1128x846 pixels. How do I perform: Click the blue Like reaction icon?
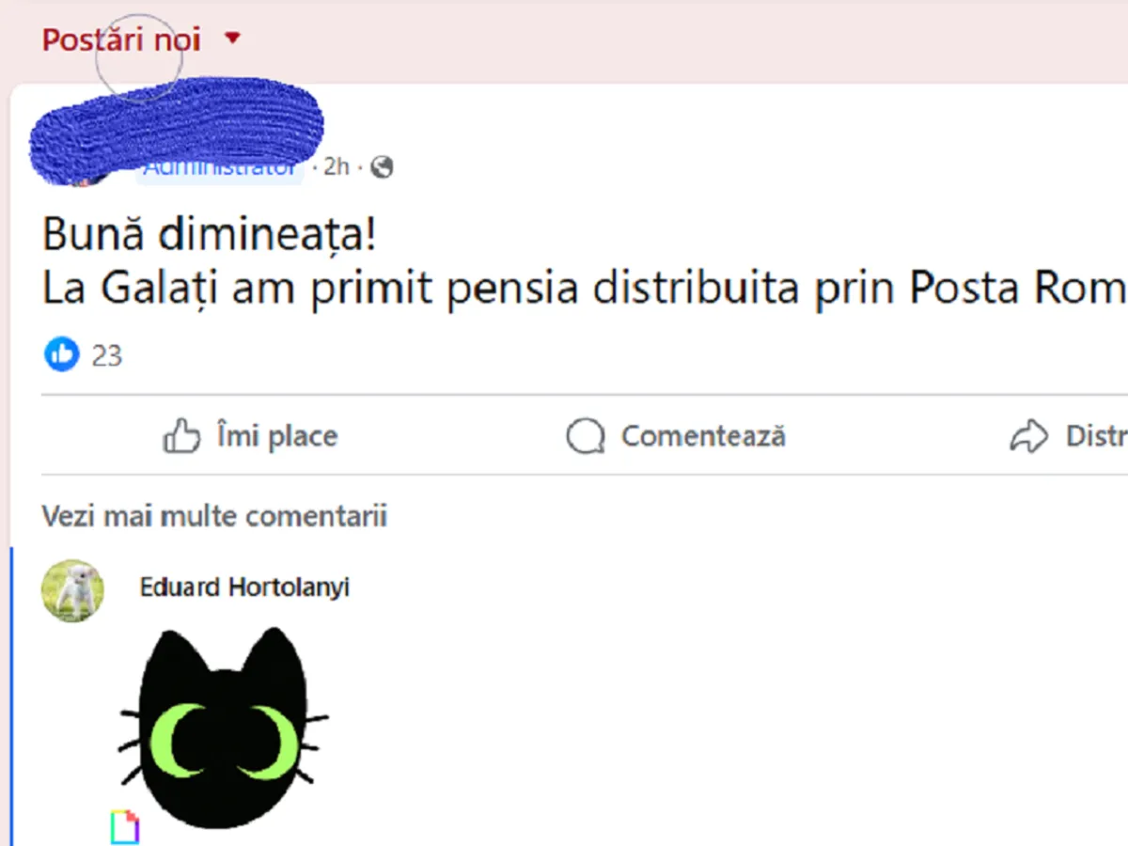[x=62, y=354]
